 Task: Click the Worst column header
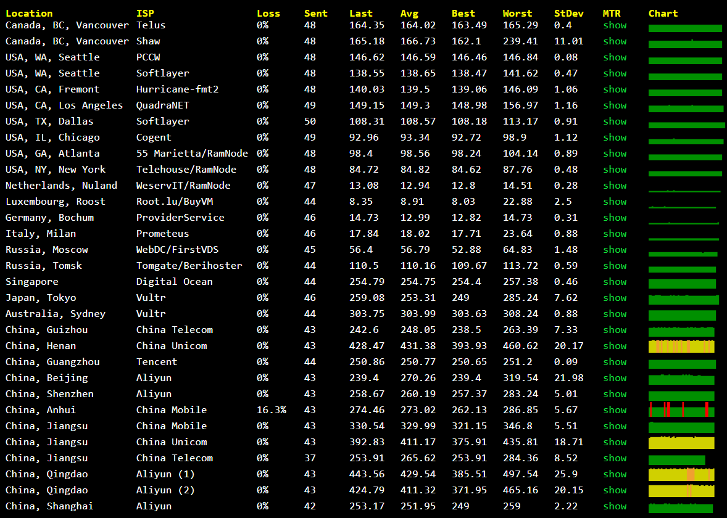[517, 14]
